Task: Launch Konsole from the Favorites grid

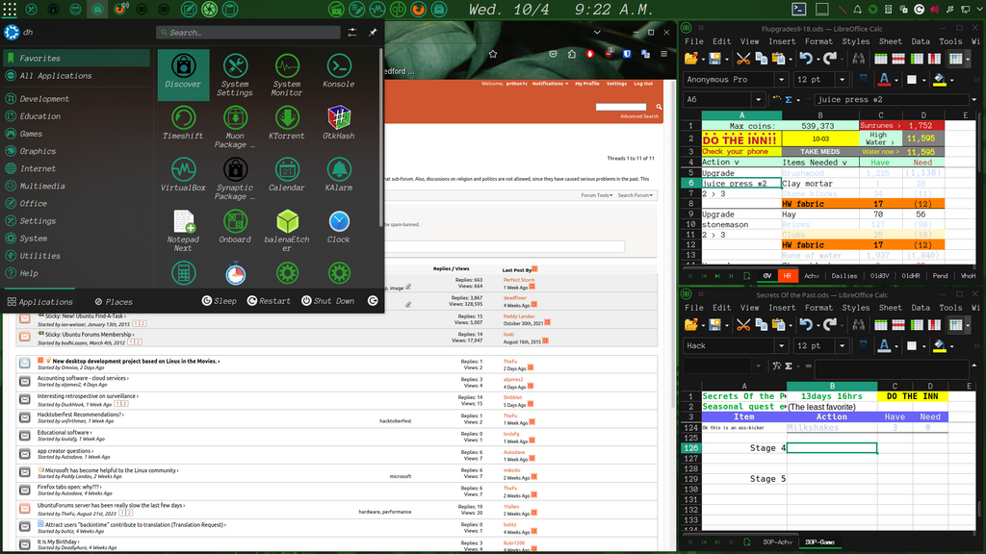Action: pos(338,74)
